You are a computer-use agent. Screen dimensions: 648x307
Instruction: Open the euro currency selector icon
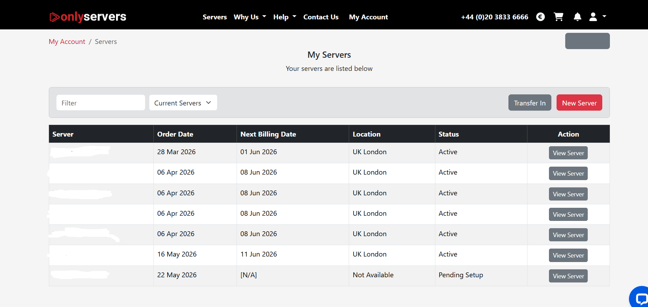[540, 17]
